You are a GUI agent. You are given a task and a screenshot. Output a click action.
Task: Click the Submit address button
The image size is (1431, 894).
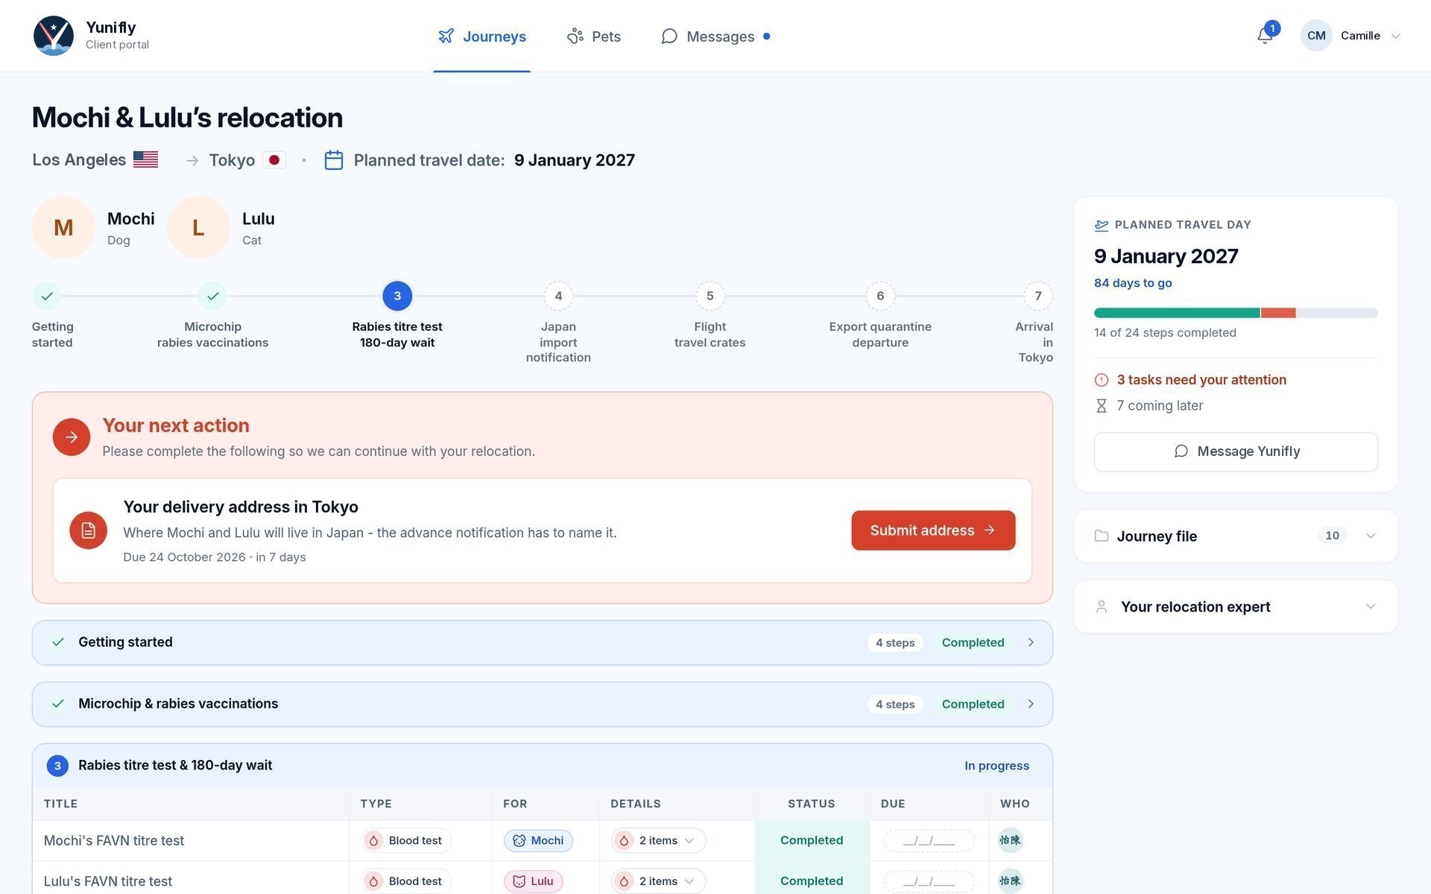click(x=933, y=530)
